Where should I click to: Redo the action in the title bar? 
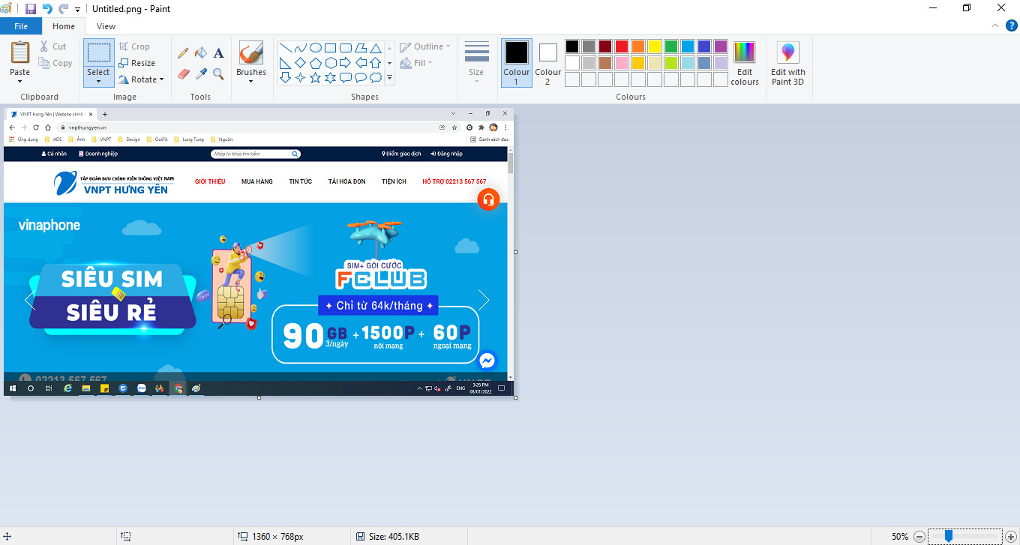click(x=64, y=9)
